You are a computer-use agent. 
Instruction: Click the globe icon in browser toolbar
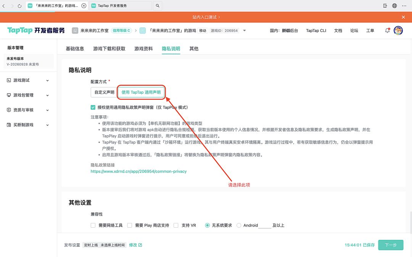[394, 6]
